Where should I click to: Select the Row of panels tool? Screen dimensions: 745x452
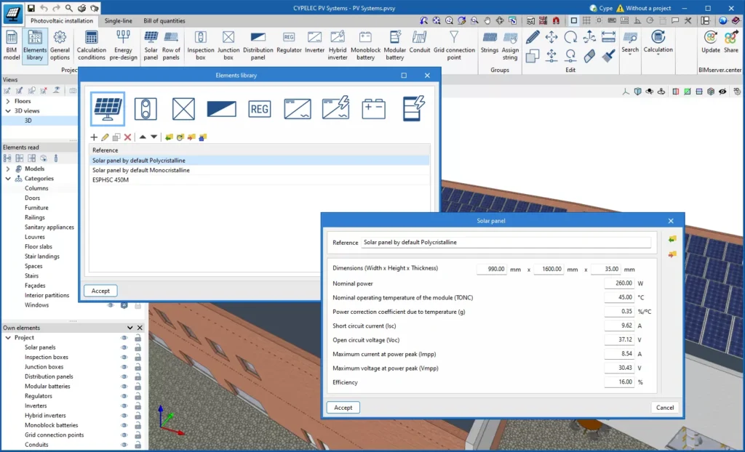click(x=171, y=45)
